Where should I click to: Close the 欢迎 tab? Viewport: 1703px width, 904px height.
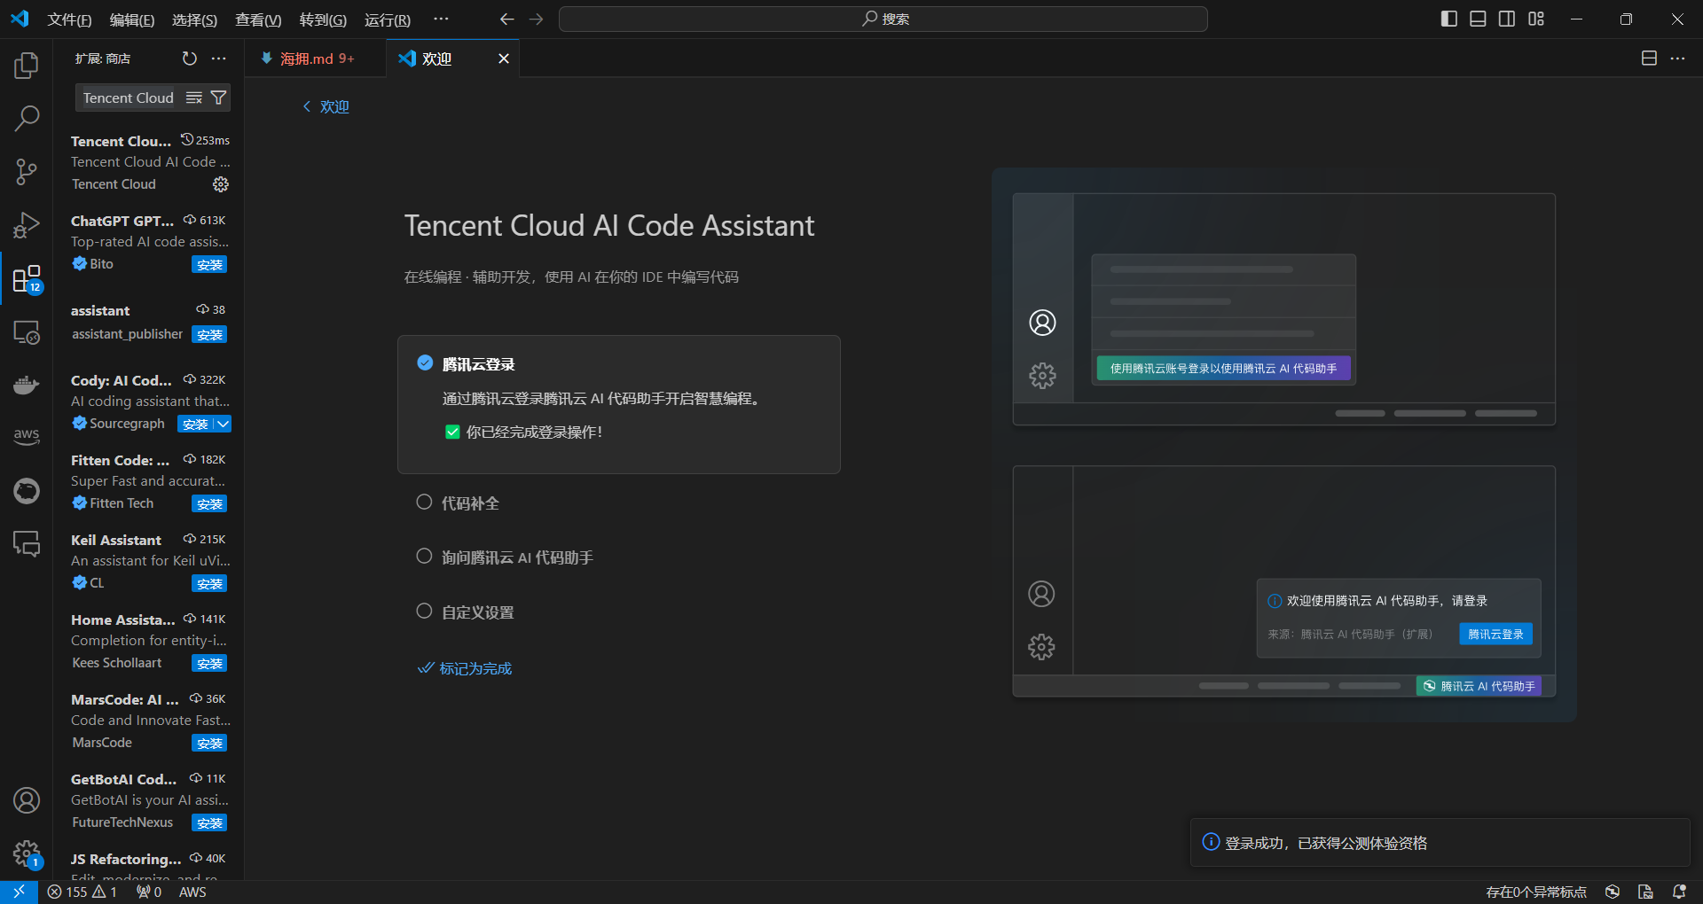[x=504, y=58]
